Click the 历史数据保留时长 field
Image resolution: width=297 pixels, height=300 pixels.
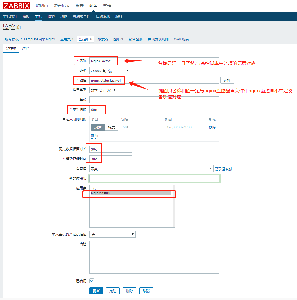tap(111, 149)
